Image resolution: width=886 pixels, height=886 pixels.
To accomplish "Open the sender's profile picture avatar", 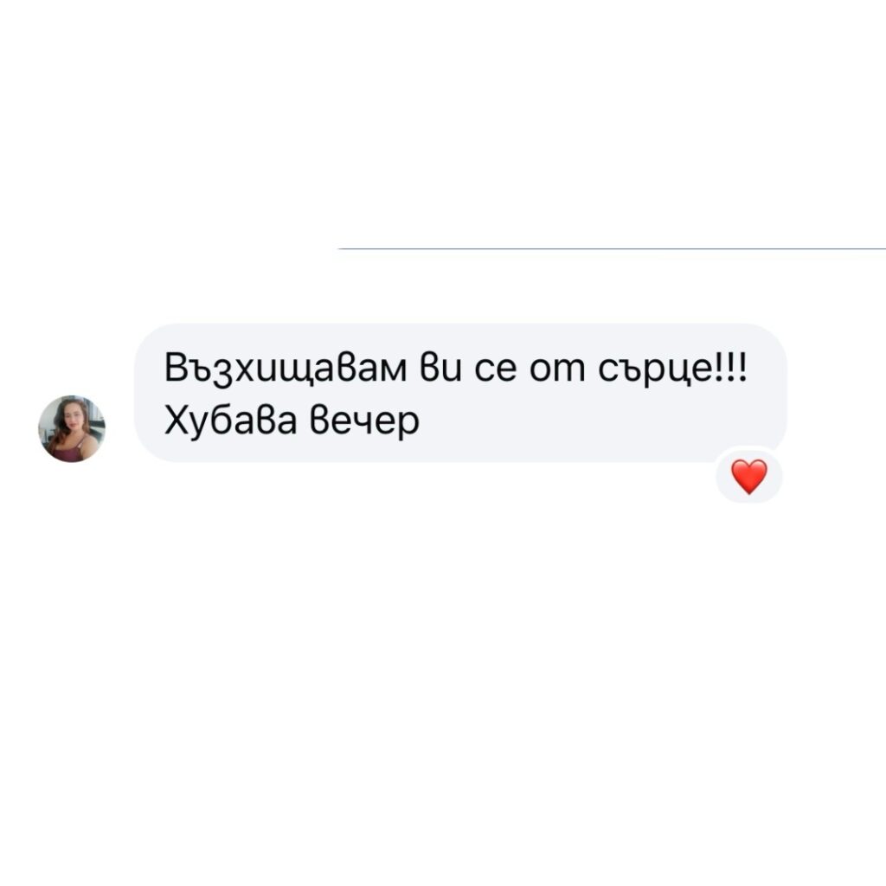I will pyautogui.click(x=72, y=429).
